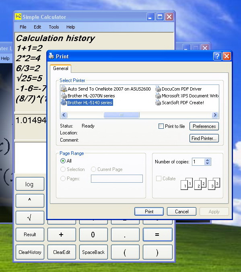Click the plus button on the calculator

pyautogui.click(x=62, y=235)
